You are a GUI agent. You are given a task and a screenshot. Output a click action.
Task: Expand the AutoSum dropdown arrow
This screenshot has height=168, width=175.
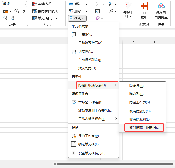[104, 4]
